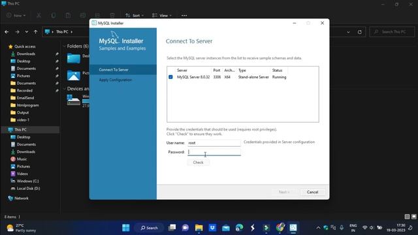The image size is (418, 235).
Task: Open htmlprogram folder in navigation pane
Action: pos(27,105)
